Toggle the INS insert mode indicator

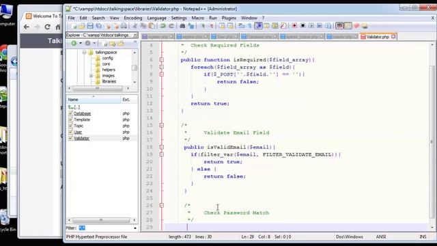pyautogui.click(x=423, y=237)
